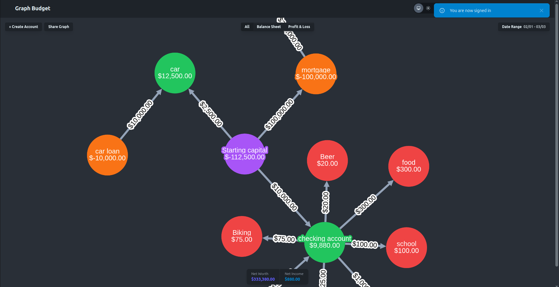Select the mortgage node
The image size is (559, 287).
tap(316, 74)
